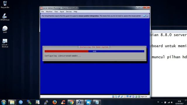Open the Recycle Bin desktop icon

point(5,5)
